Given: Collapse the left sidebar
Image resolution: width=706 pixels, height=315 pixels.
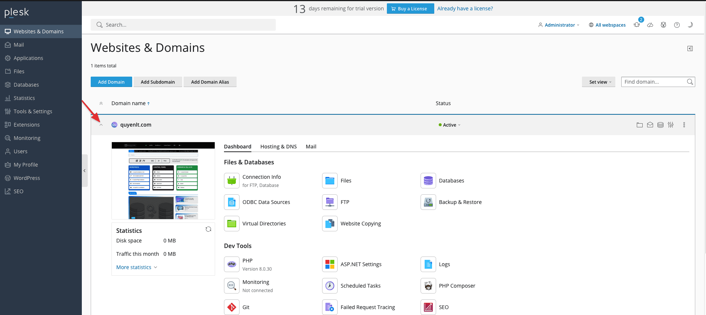Looking at the screenshot, I should click(84, 171).
